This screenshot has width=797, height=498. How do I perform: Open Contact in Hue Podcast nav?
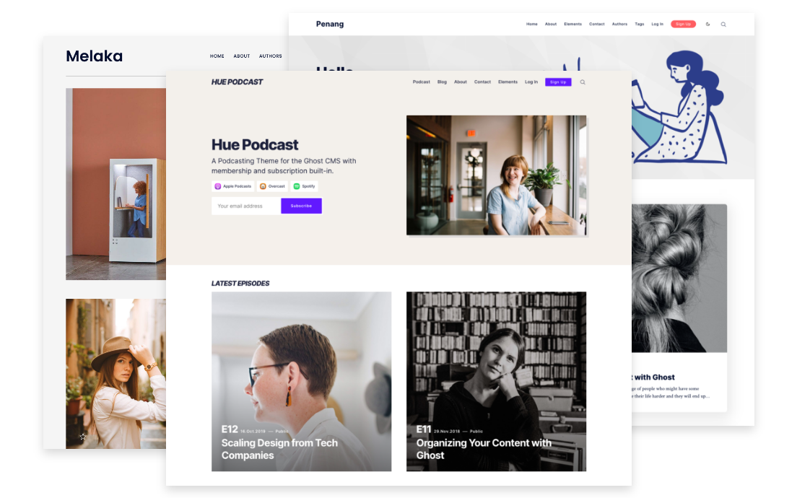point(482,82)
